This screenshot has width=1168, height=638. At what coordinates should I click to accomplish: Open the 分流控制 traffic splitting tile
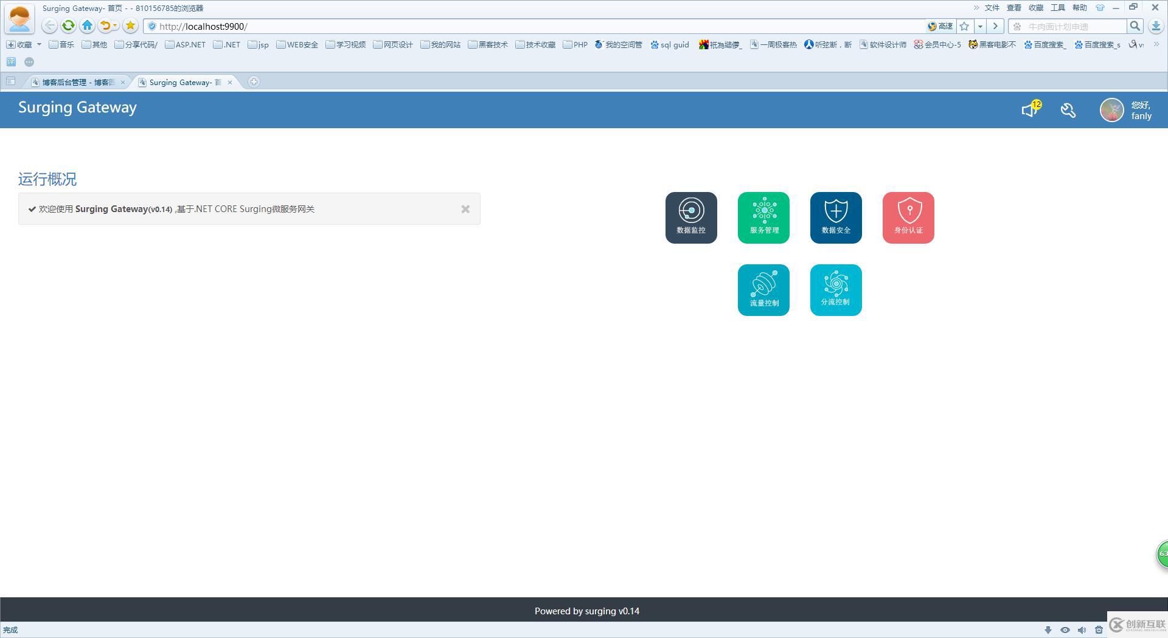pos(836,290)
